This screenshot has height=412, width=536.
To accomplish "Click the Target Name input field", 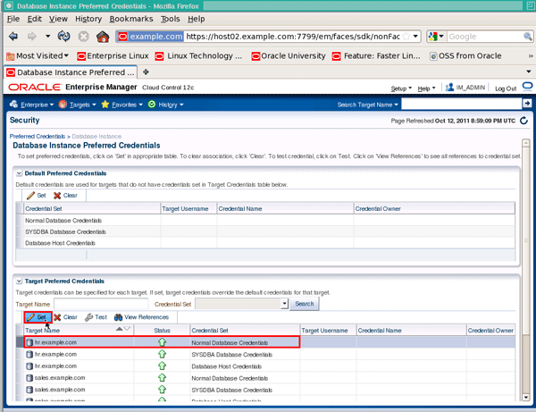I will [100, 304].
